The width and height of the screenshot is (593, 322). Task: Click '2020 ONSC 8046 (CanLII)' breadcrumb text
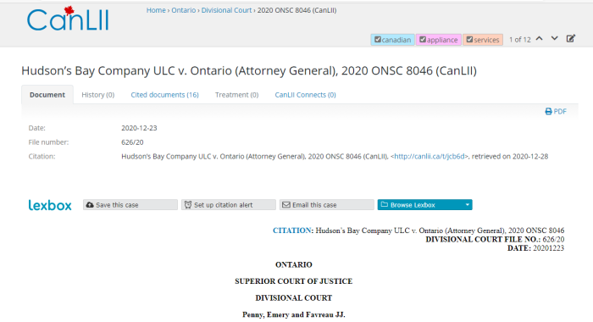tap(296, 10)
